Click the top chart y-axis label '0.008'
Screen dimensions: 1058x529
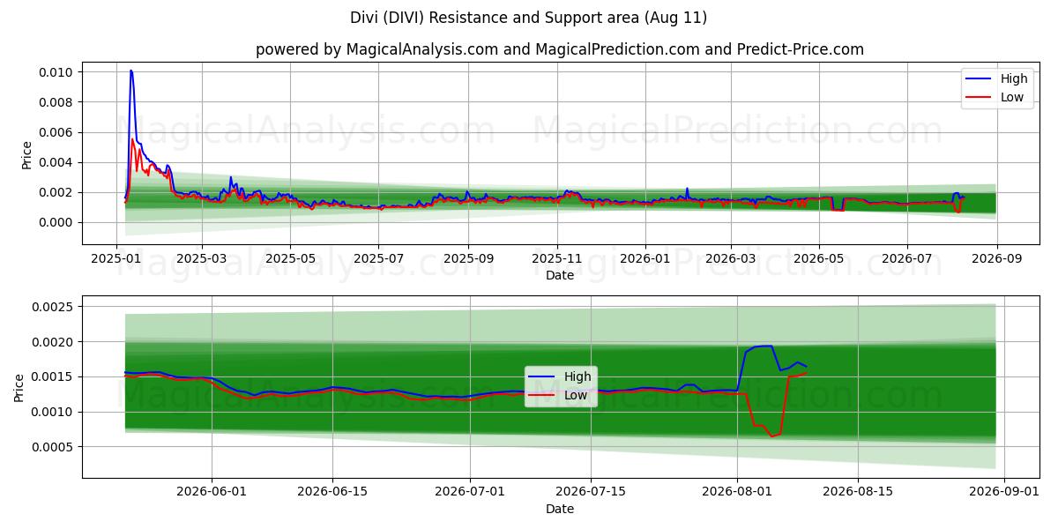click(56, 102)
